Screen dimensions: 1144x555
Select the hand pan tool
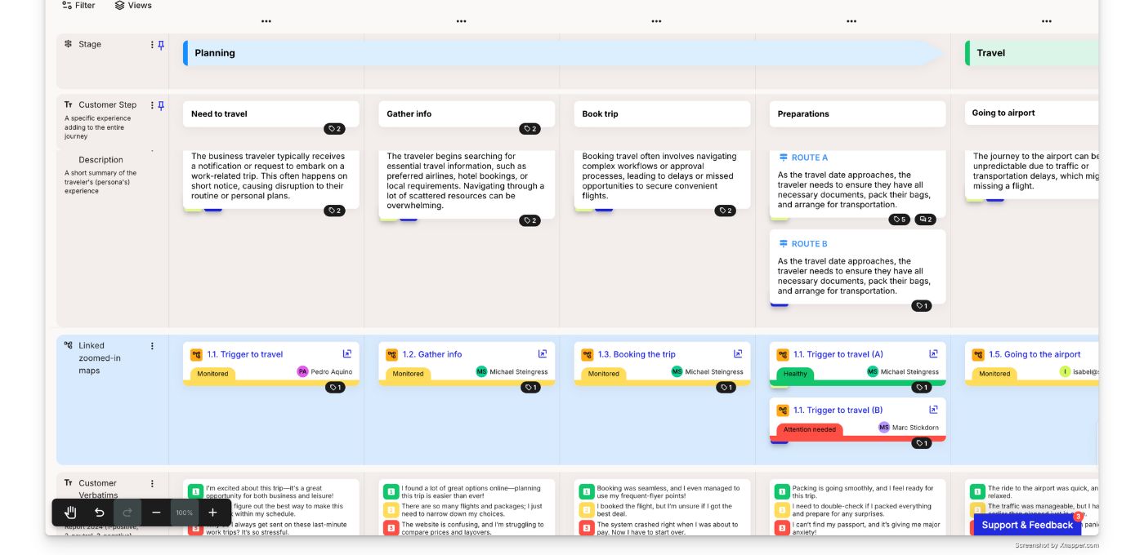pos(70,513)
